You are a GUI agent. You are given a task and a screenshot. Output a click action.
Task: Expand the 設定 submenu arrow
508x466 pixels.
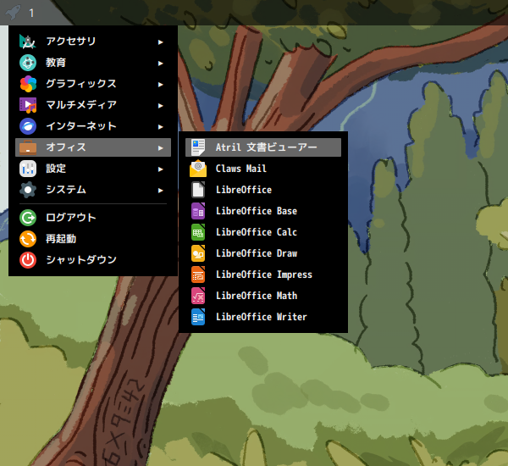[160, 169]
